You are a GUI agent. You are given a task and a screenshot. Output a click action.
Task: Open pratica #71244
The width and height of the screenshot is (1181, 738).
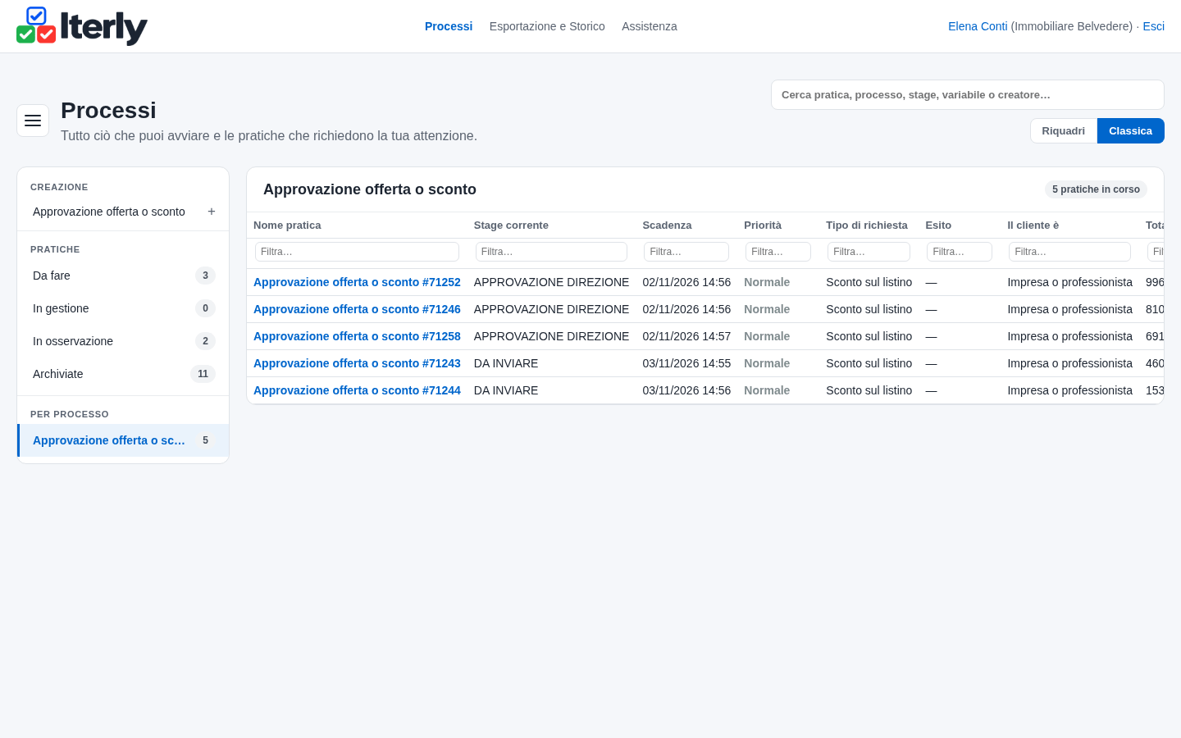click(357, 390)
